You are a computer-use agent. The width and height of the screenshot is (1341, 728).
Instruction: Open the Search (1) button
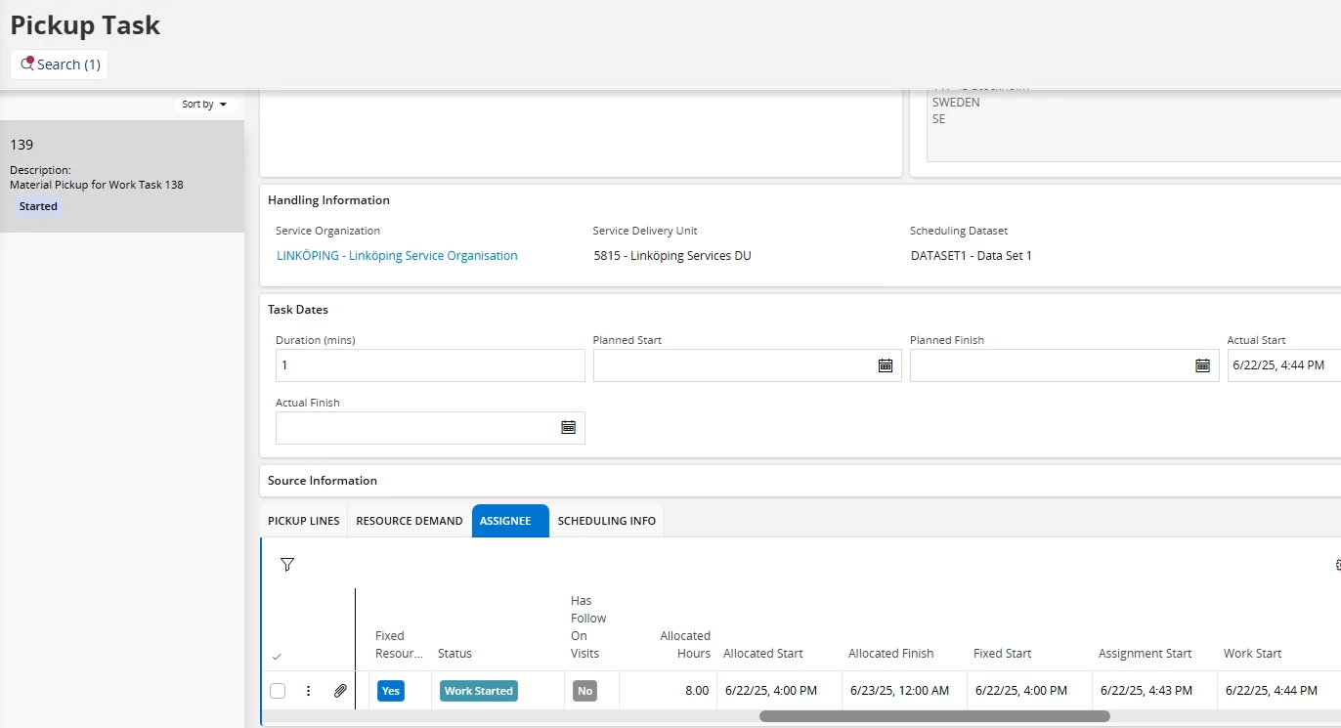(x=59, y=64)
